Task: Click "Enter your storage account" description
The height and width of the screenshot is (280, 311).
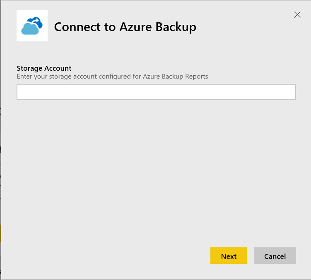Action: 112,77
